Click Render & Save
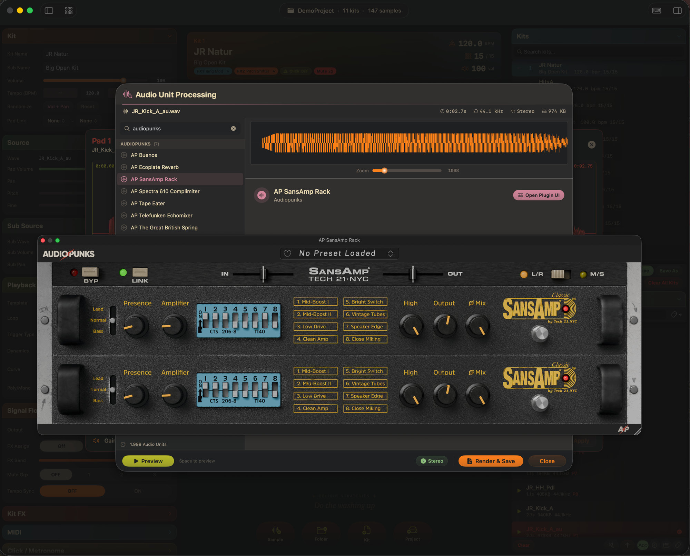The image size is (690, 556). pos(491,461)
